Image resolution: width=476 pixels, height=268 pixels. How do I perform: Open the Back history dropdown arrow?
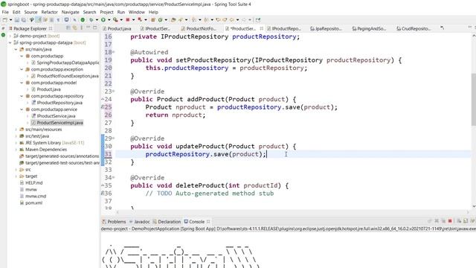pos(237,20)
